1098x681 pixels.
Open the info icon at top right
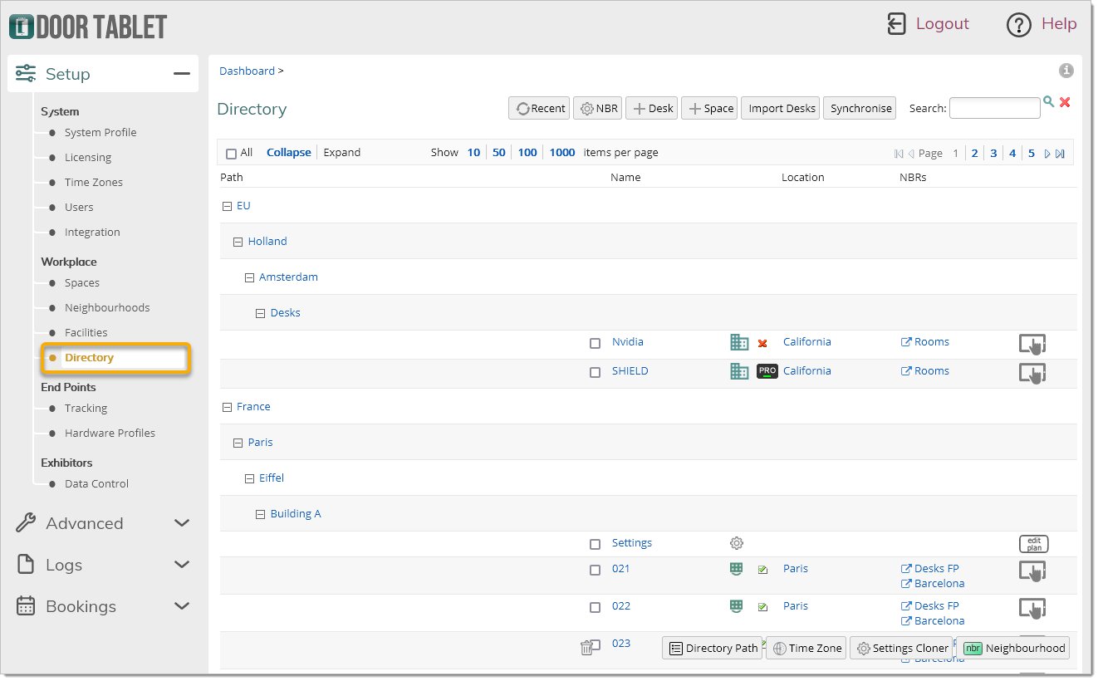click(1066, 71)
